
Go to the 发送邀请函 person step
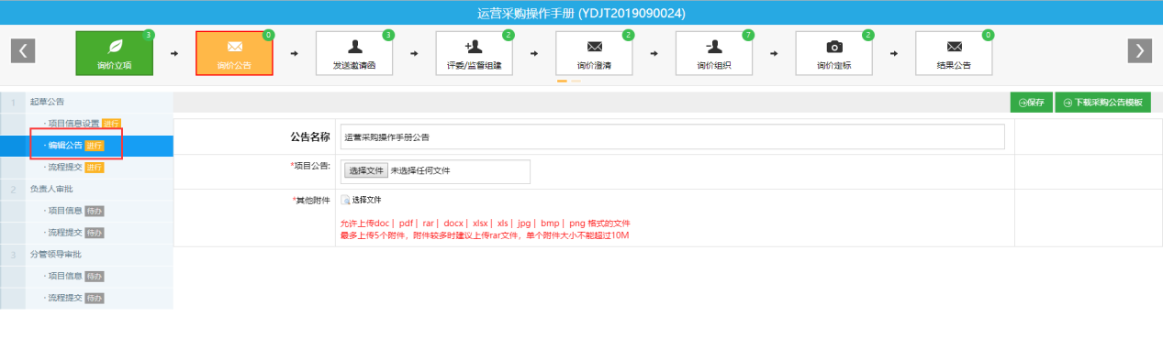pyautogui.click(x=354, y=53)
